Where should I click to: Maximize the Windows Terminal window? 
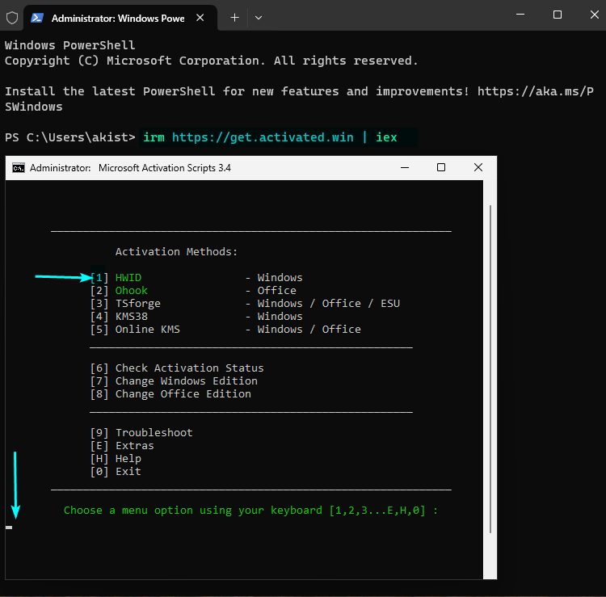click(x=558, y=15)
